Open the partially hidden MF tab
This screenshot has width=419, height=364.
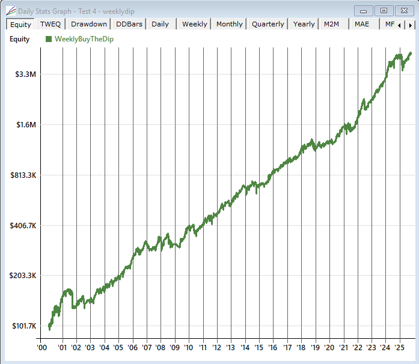coord(389,24)
